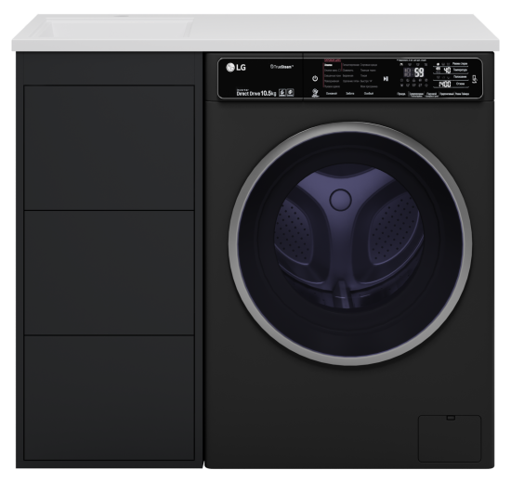Tap the steam icon beneath the power button
511x483 pixels.
315,93
